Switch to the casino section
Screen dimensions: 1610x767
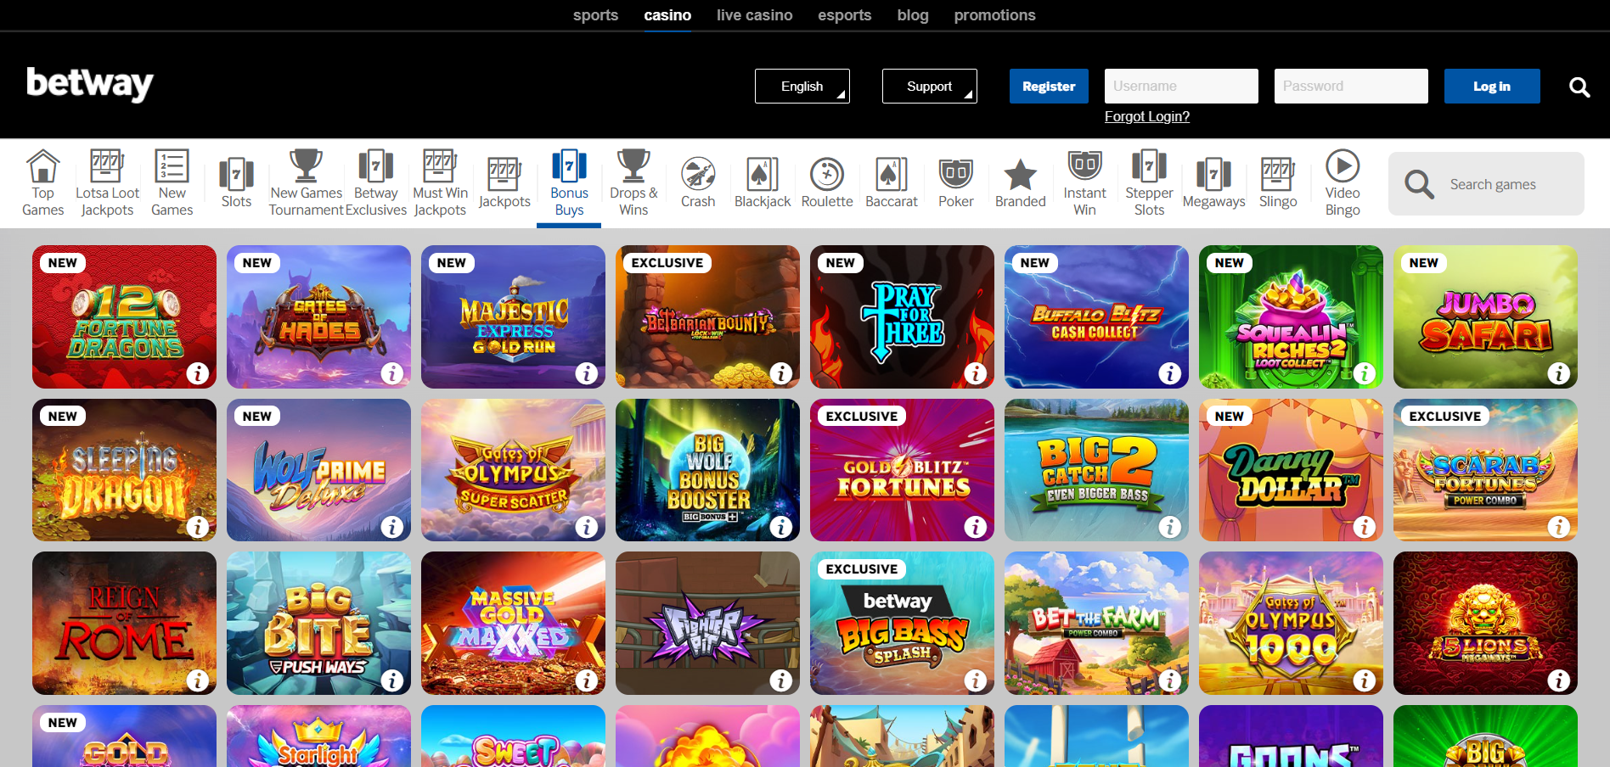pyautogui.click(x=667, y=15)
